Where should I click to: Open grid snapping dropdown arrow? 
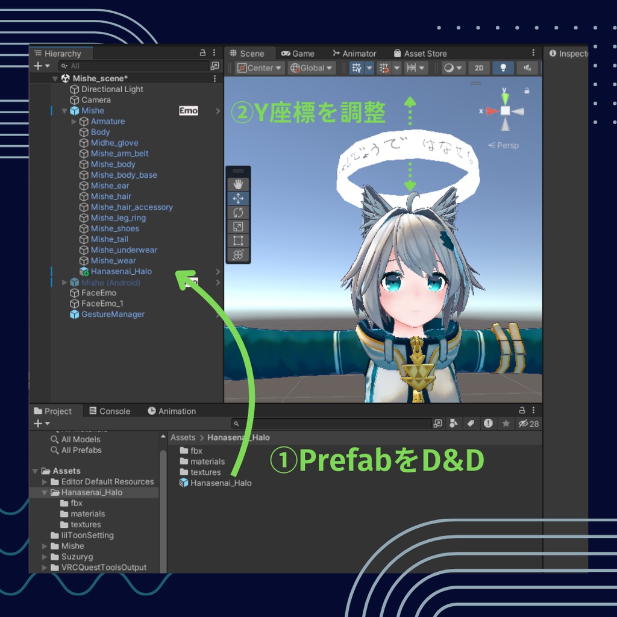click(396, 67)
